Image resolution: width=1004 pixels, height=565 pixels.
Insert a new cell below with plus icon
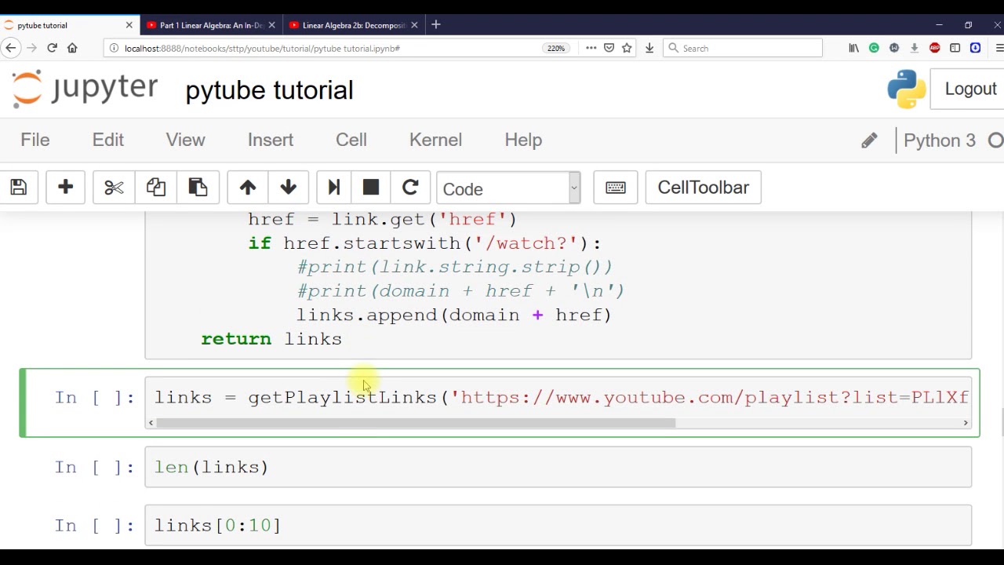click(x=66, y=188)
